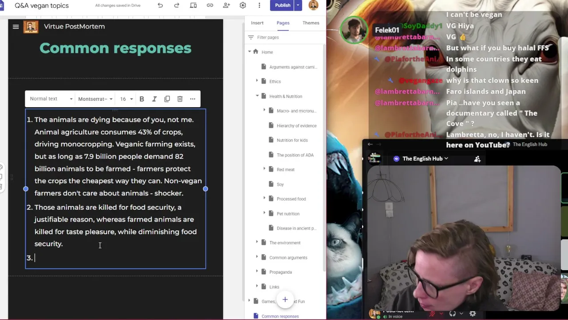Switch to the Themes tab

point(311,23)
